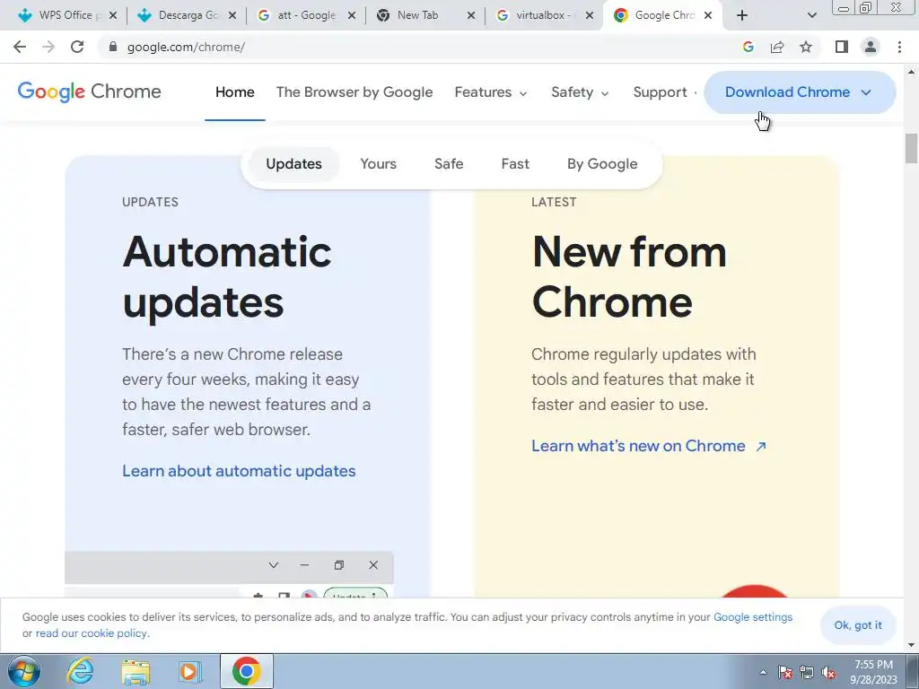Open Learn about automatic updates link
919x689 pixels.
click(239, 471)
